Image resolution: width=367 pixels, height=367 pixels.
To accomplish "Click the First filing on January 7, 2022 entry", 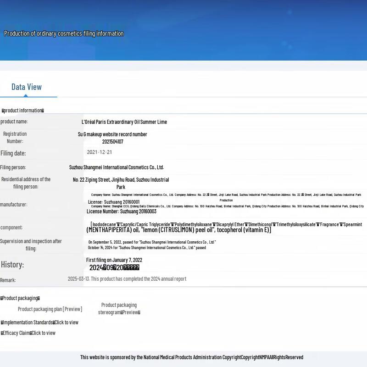I will tap(114, 260).
